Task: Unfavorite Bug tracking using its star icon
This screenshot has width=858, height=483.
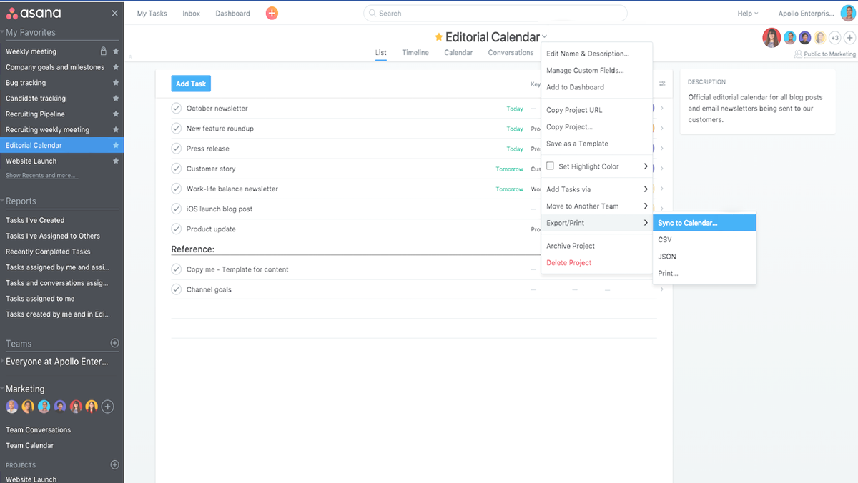Action: [x=116, y=83]
